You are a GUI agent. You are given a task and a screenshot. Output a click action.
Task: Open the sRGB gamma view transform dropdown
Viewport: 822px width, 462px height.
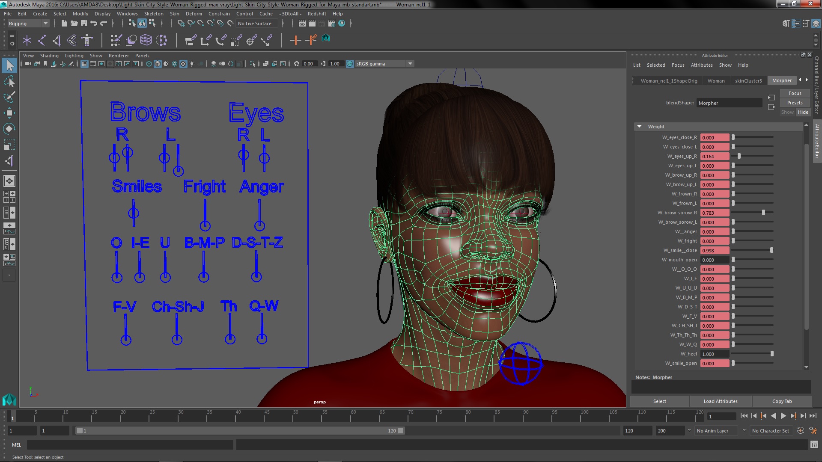[x=410, y=64]
